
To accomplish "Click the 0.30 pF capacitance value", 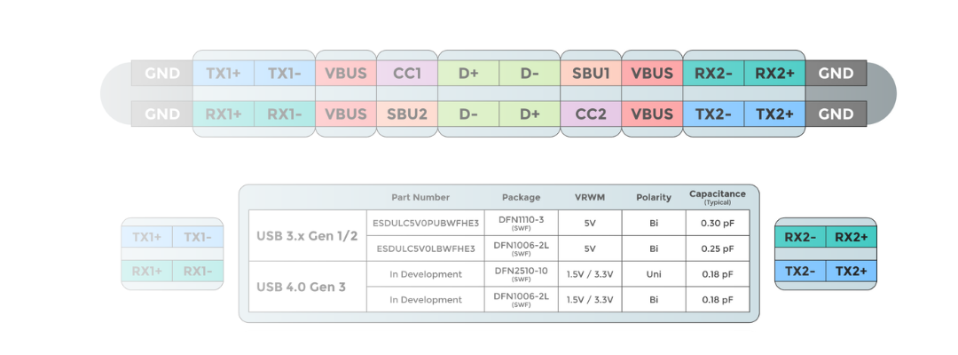I will pos(718,223).
